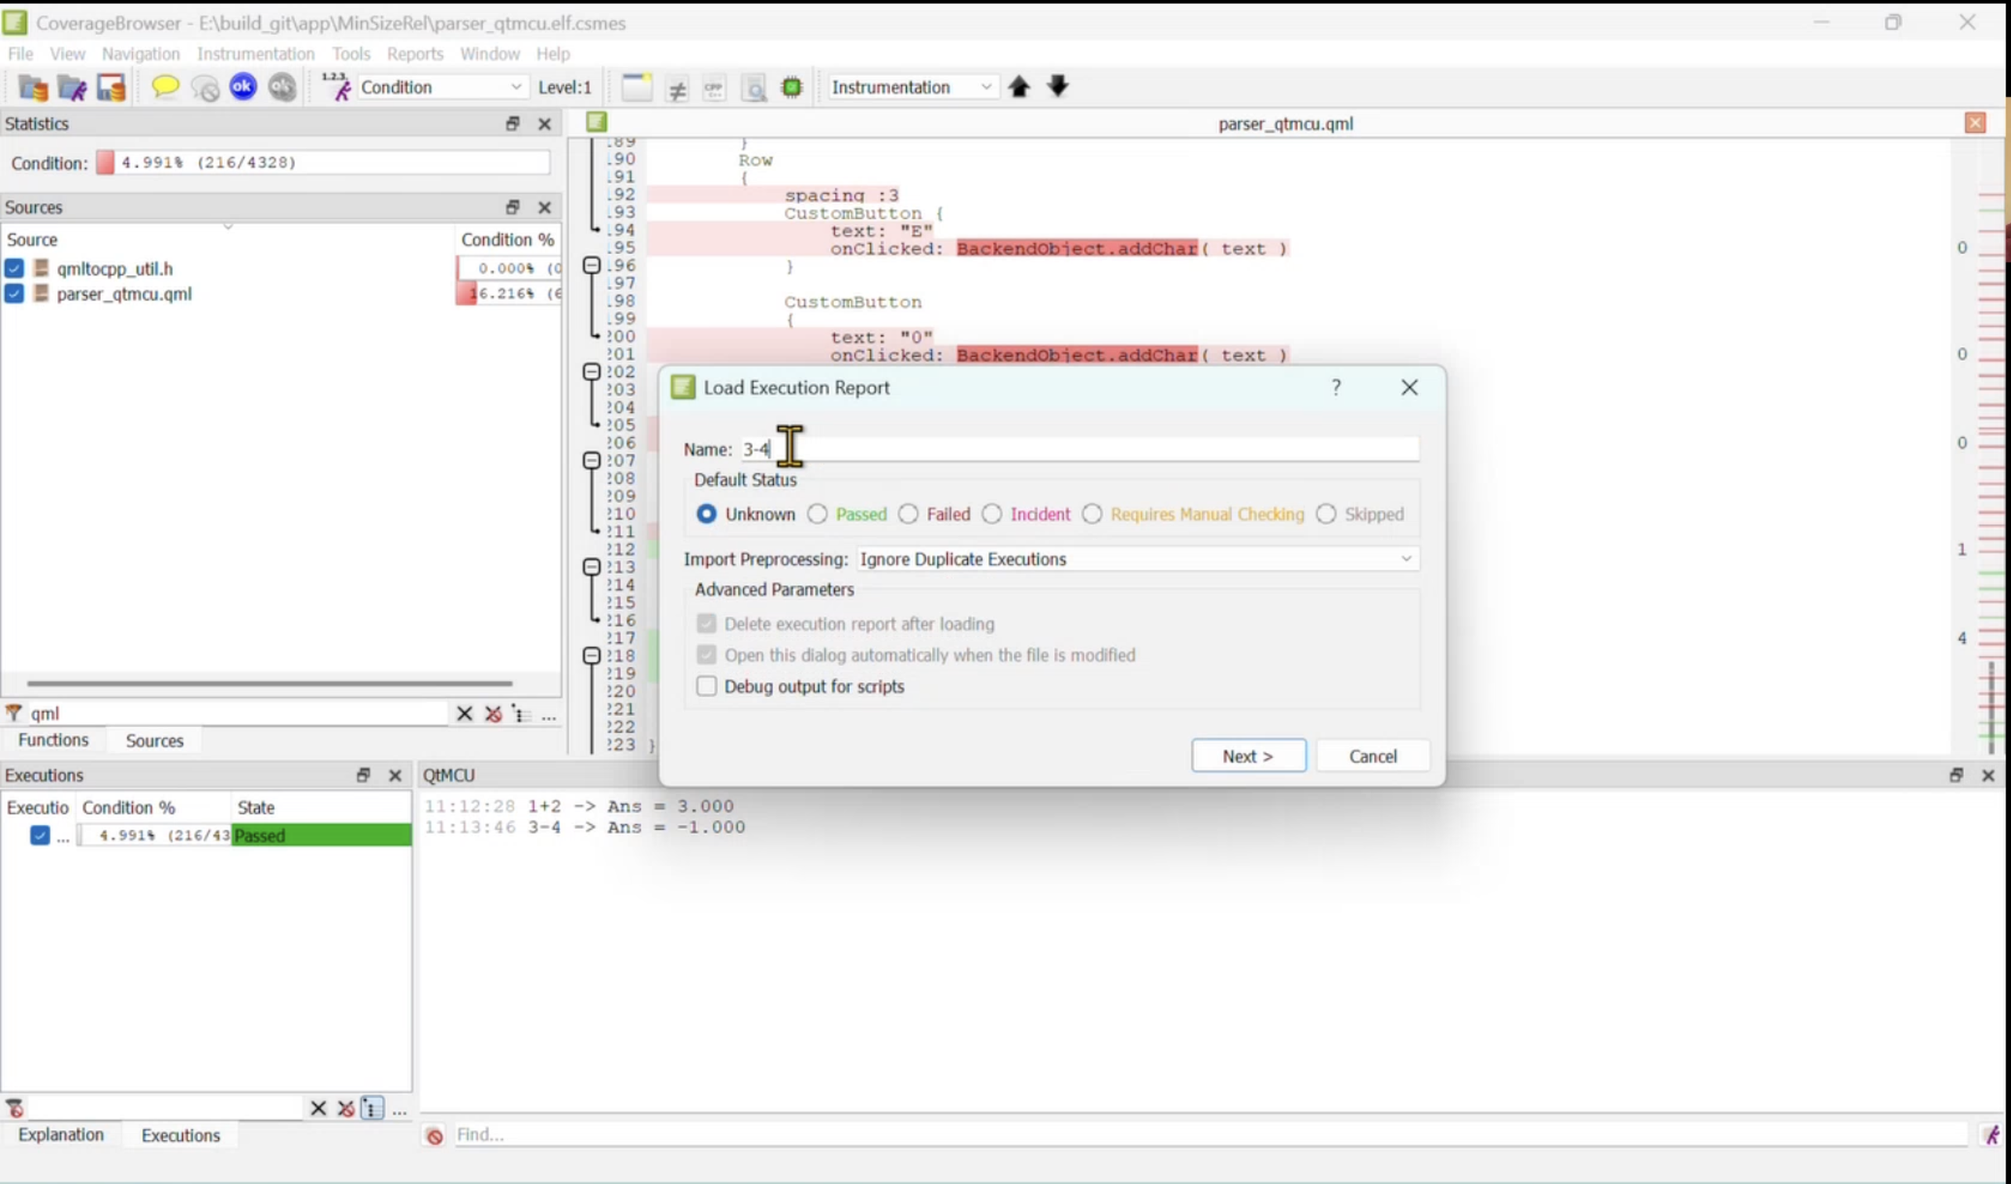Image resolution: width=2011 pixels, height=1184 pixels.
Task: Click the green chip instrumentation toolbar icon
Action: click(x=791, y=87)
